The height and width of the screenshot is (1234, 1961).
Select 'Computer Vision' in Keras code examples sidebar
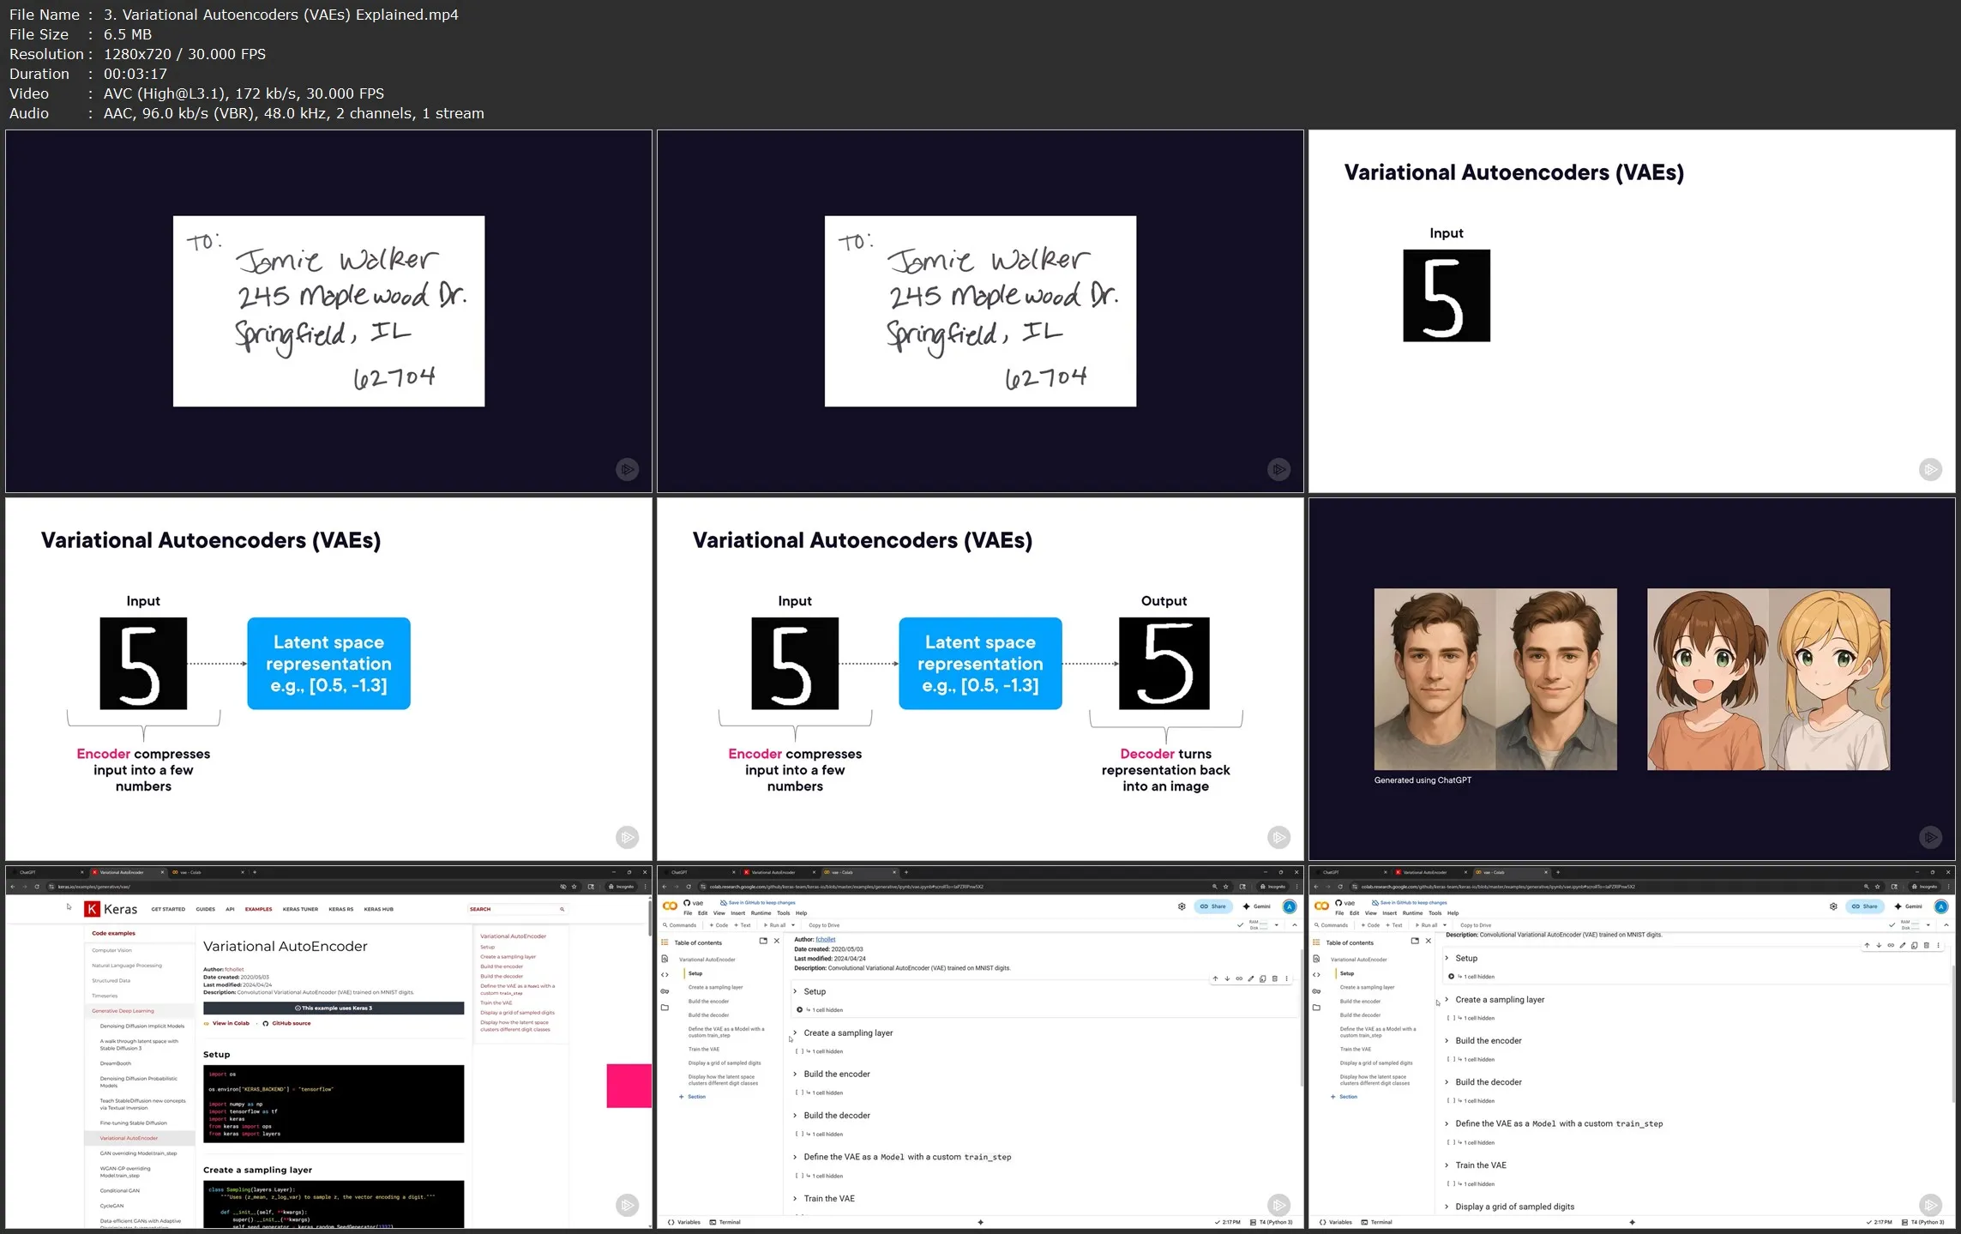(112, 950)
